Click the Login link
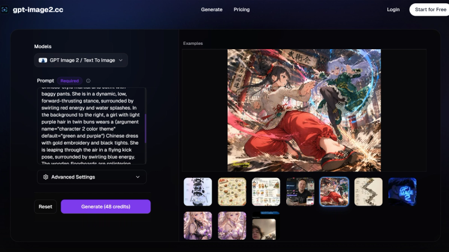The height and width of the screenshot is (252, 449). click(393, 10)
